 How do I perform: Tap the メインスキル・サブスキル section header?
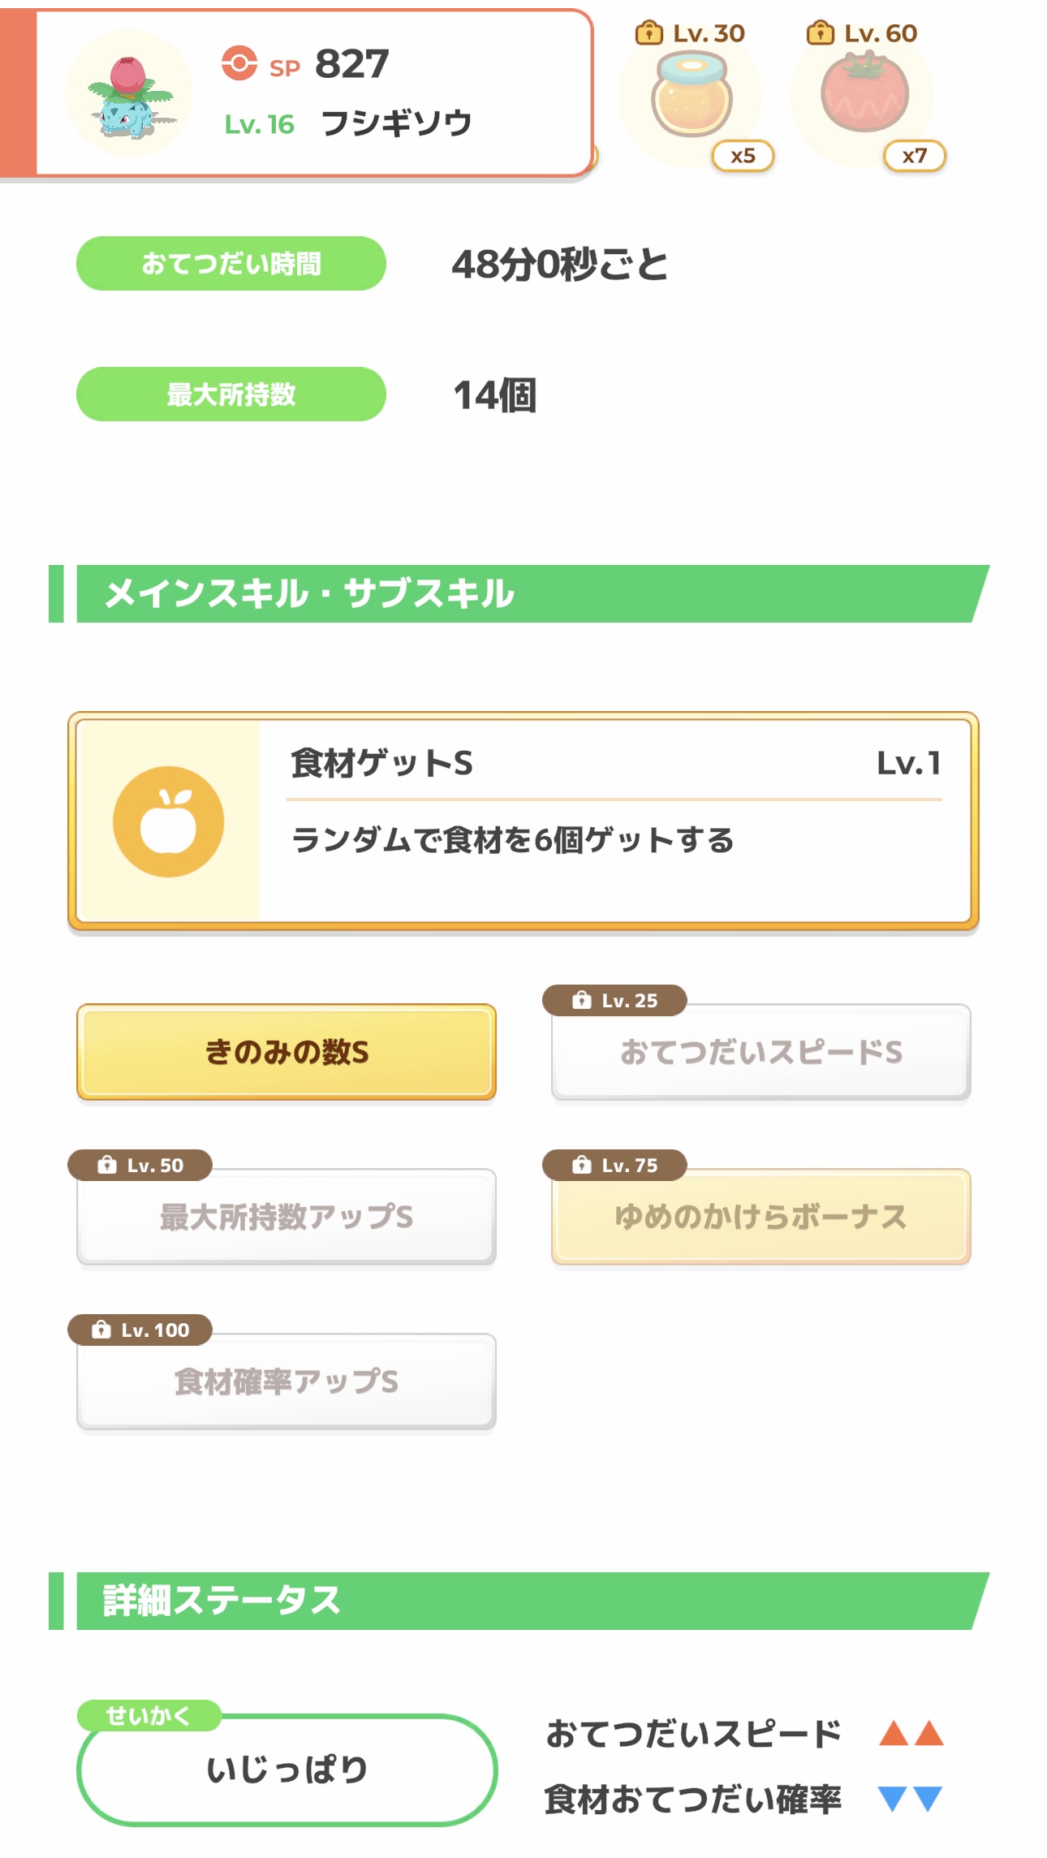(519, 594)
